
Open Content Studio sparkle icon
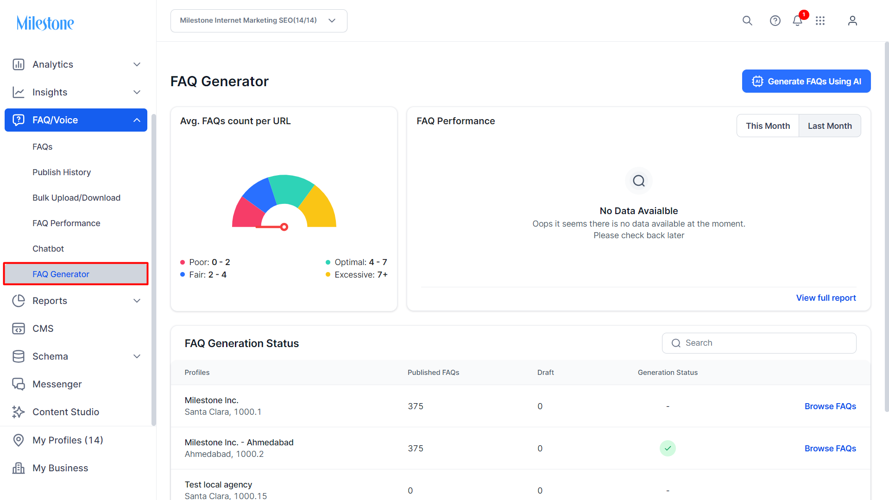[19, 412]
